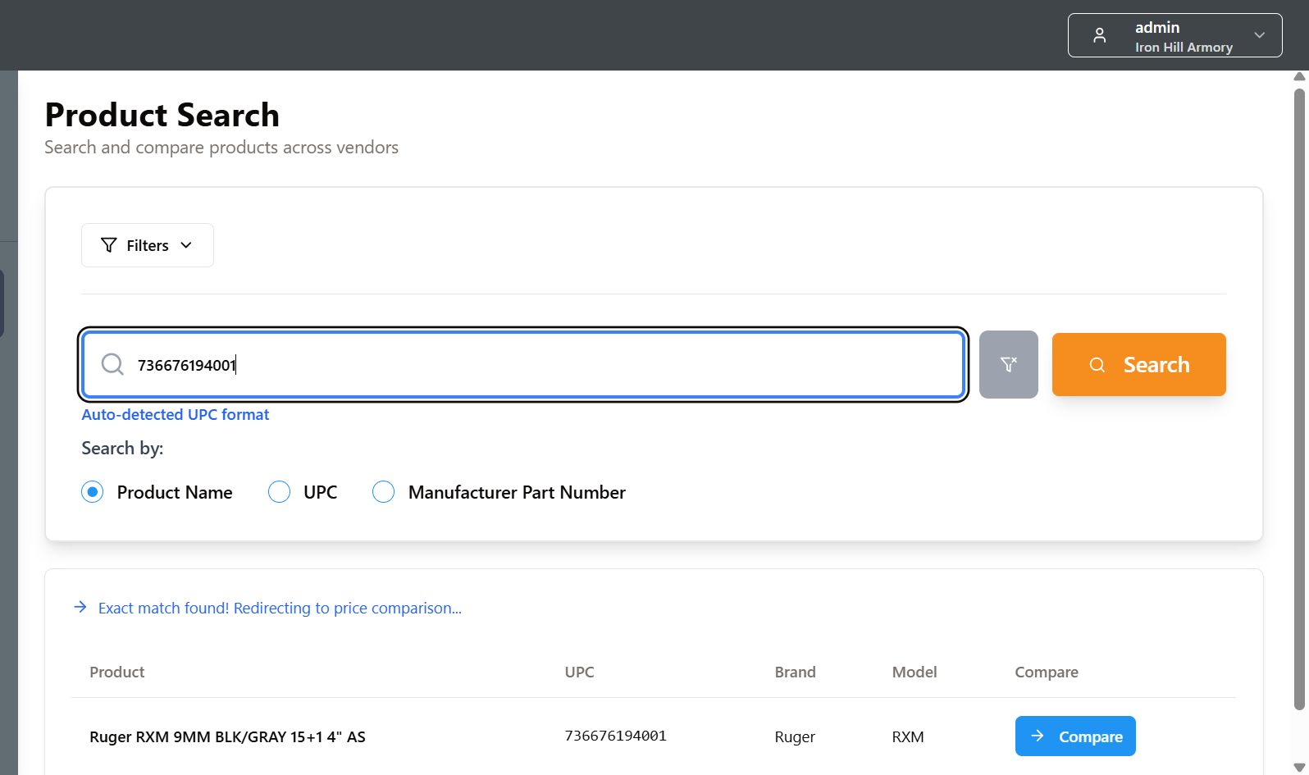Viewport: 1309px width, 775px height.
Task: Click the Product column header
Action: click(x=117, y=672)
